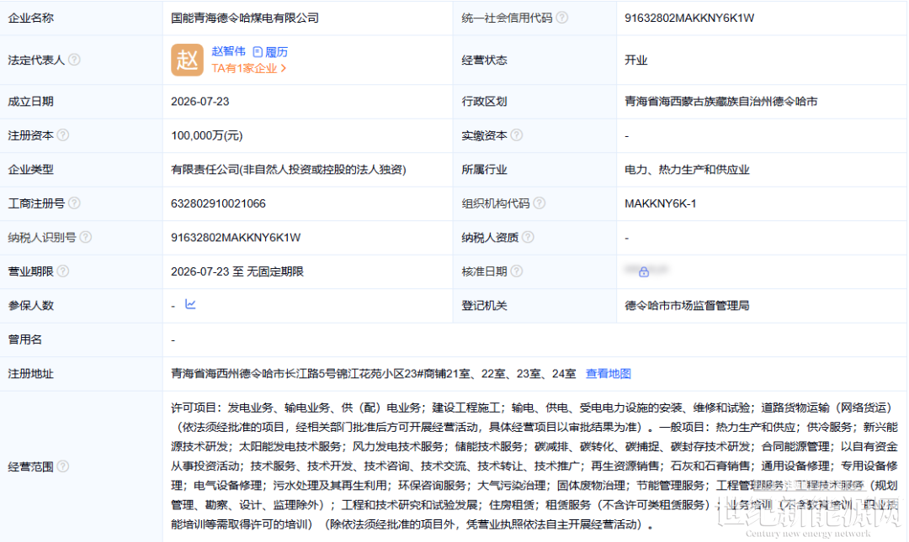Click establishment date 2026-07-23
The image size is (909, 542).
(x=200, y=102)
